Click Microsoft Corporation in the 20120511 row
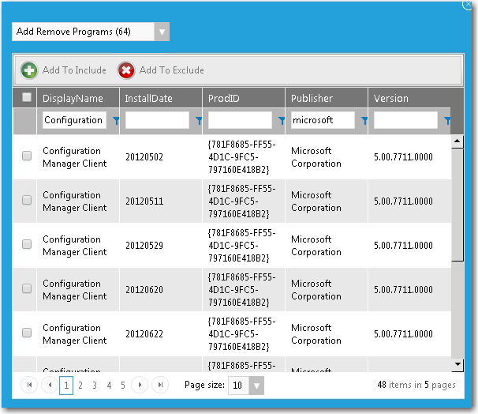 316,201
